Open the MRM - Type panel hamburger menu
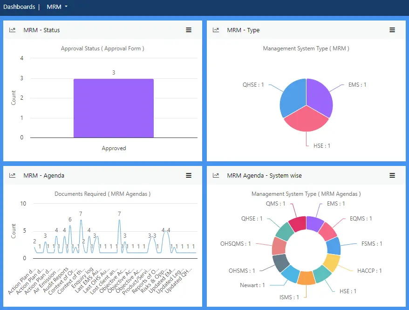 (392, 30)
